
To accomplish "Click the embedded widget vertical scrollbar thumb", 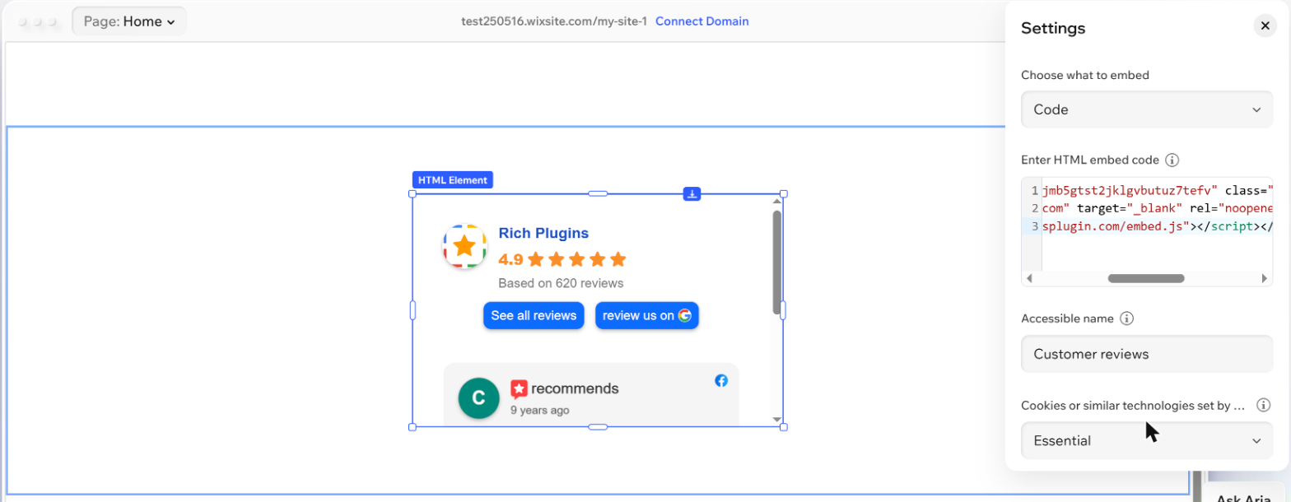I will (776, 262).
